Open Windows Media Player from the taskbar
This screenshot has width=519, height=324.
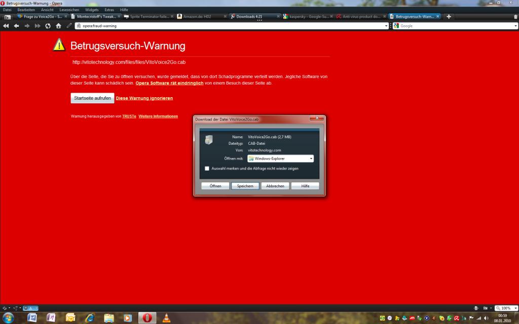[127, 318]
